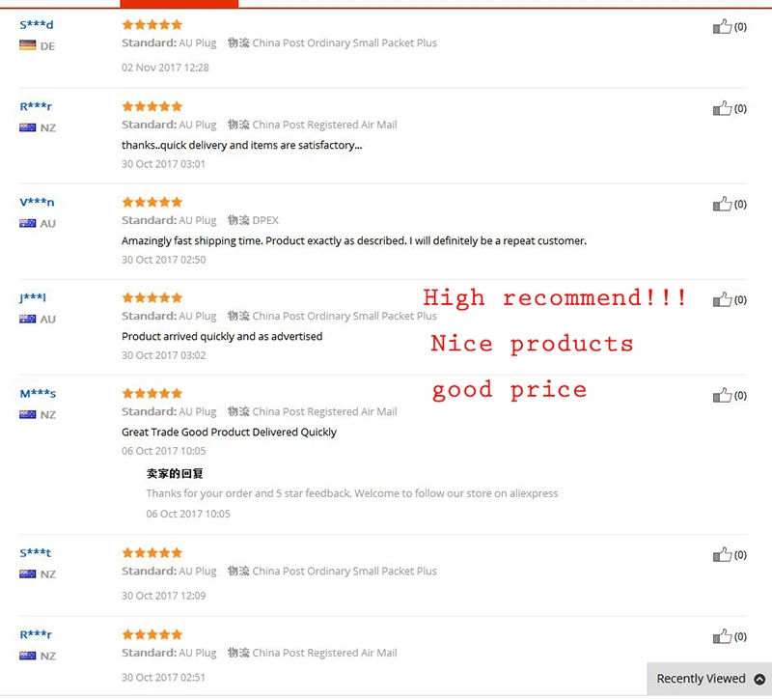Click the New Zealand flag beside M***s
This screenshot has width=772, height=699.
point(28,414)
